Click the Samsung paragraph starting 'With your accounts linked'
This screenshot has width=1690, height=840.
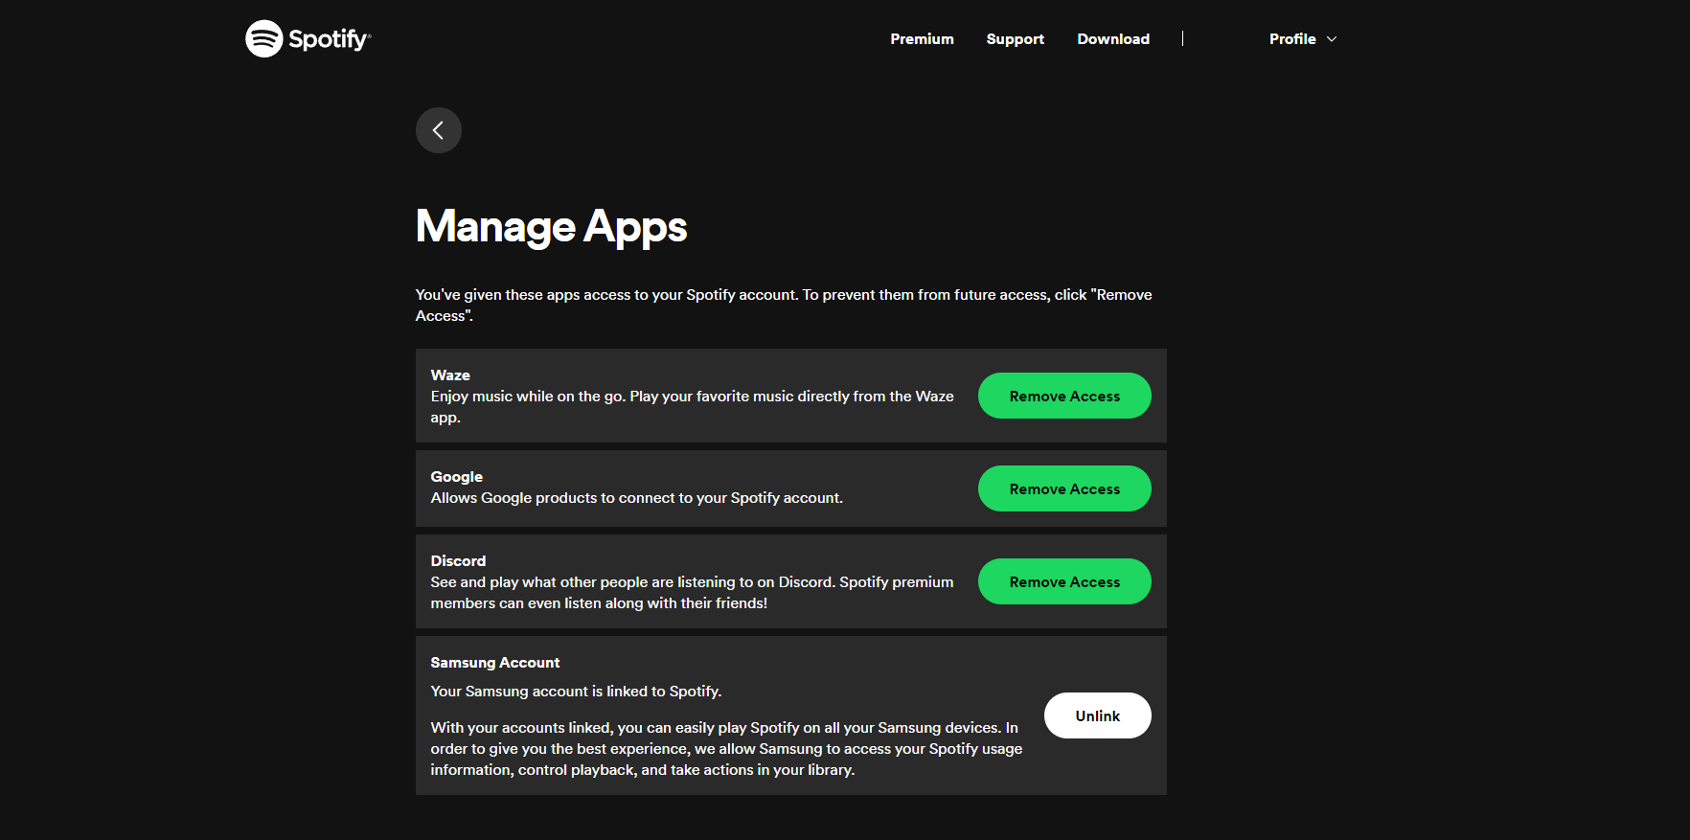(x=726, y=749)
